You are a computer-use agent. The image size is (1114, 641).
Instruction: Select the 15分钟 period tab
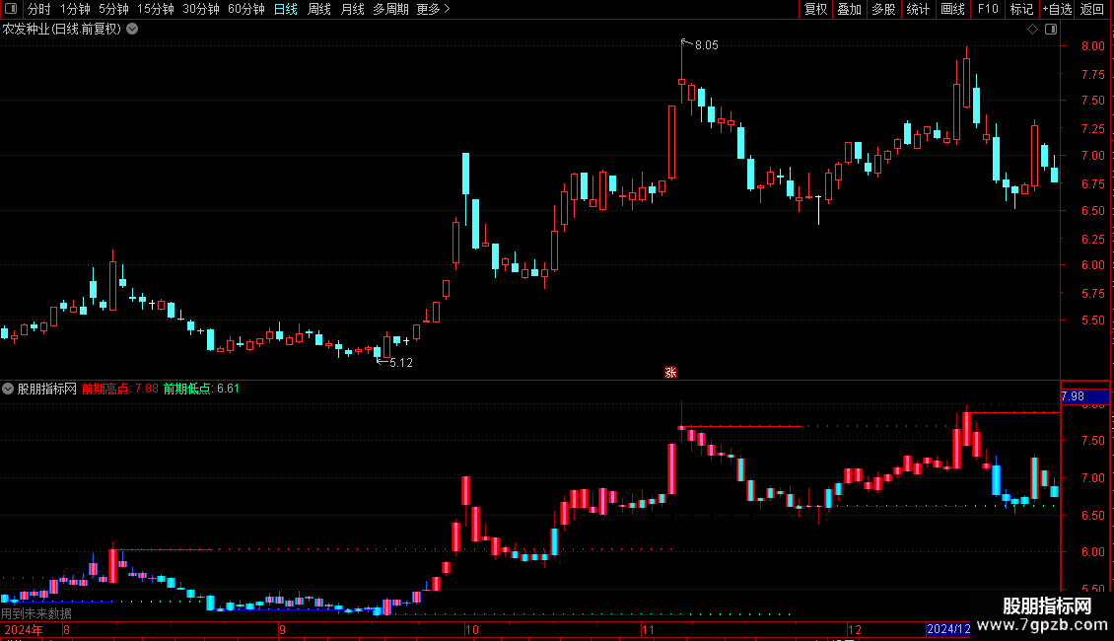coord(156,9)
